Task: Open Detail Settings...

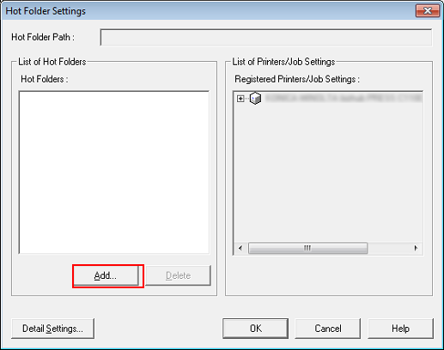Action: click(x=52, y=329)
